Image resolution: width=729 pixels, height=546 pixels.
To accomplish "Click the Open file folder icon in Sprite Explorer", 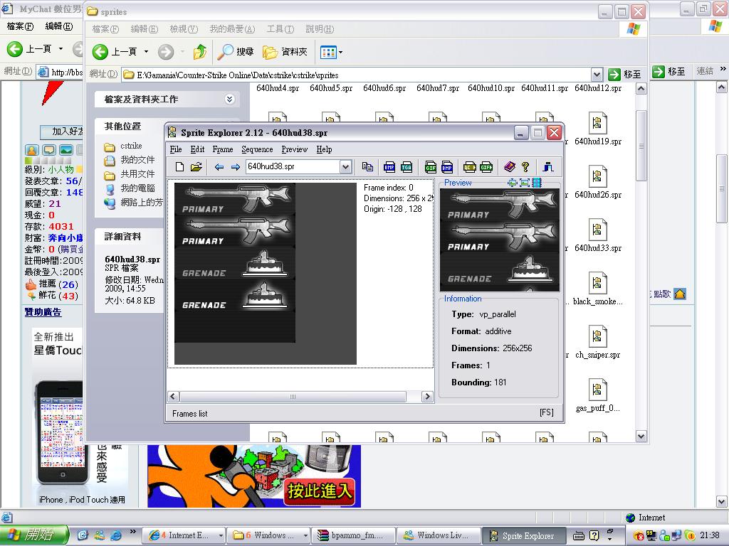I will coord(196,166).
